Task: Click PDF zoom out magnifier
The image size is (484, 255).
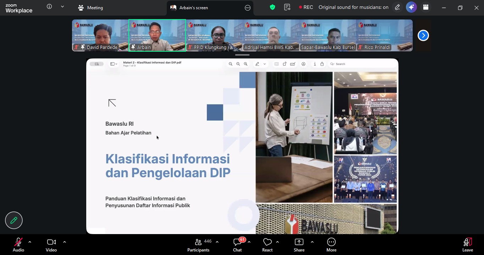Action: coord(231,64)
